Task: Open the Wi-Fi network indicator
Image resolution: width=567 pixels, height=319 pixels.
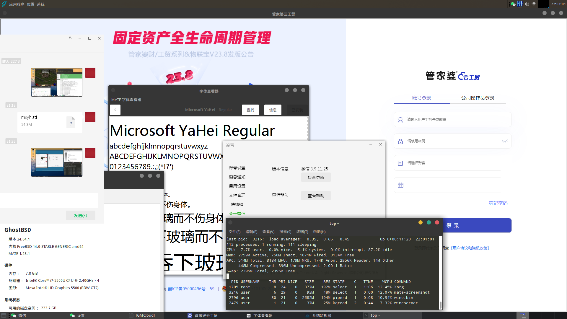Action: click(534, 4)
